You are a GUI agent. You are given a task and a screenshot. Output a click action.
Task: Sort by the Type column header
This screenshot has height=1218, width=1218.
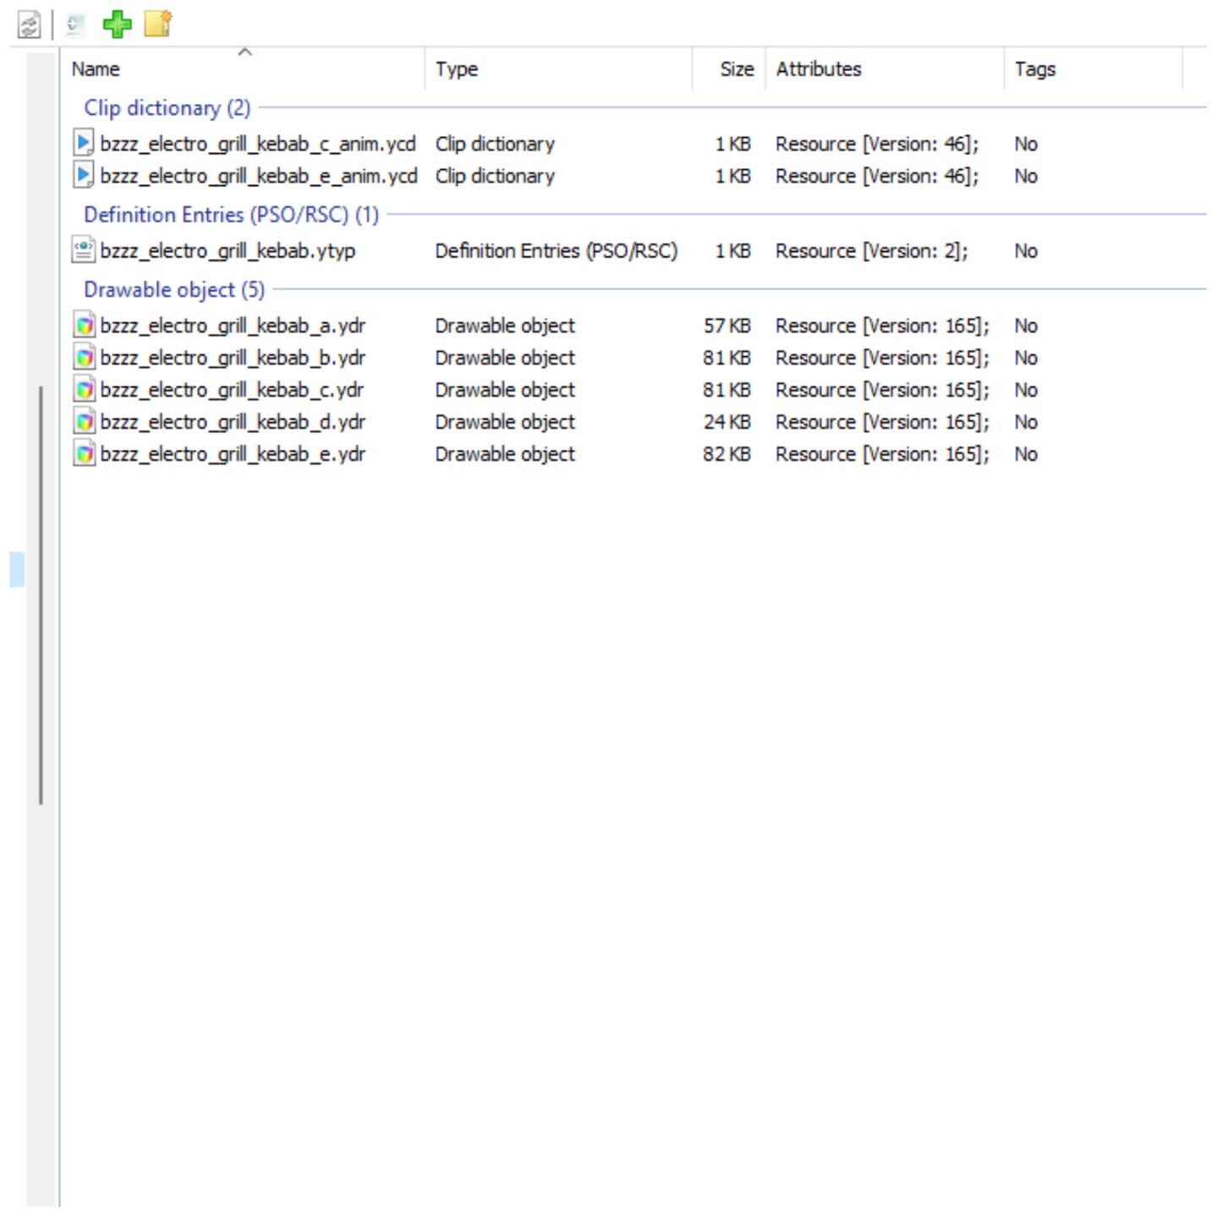coord(559,69)
